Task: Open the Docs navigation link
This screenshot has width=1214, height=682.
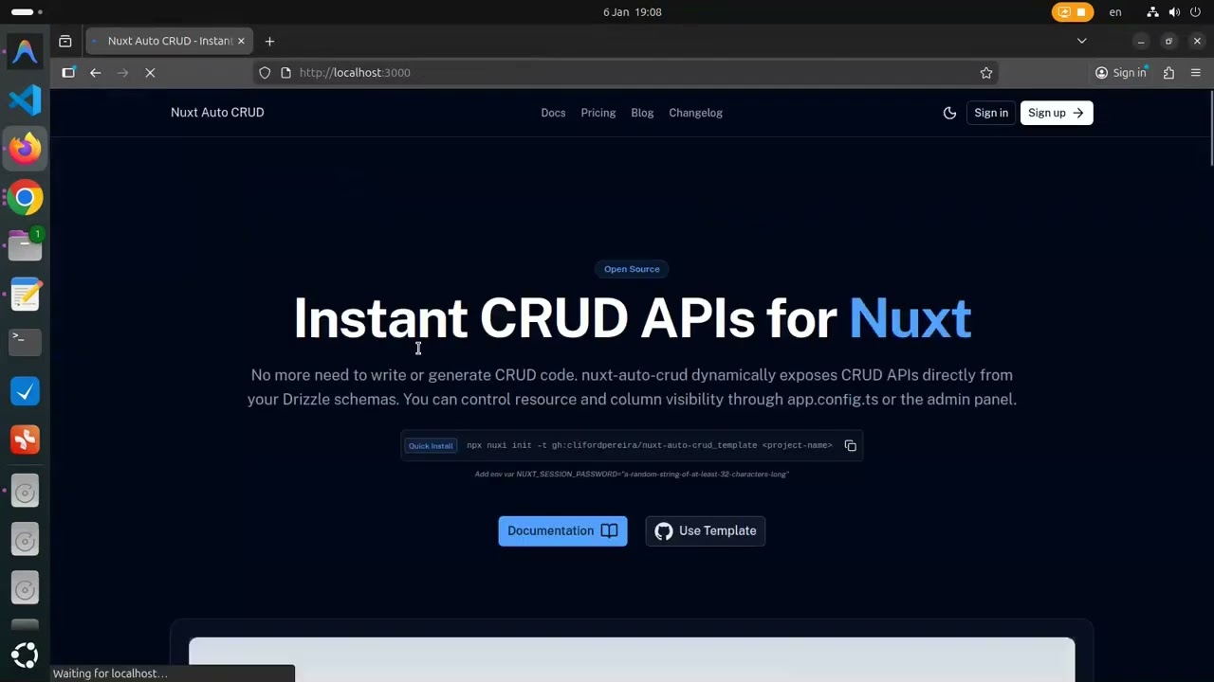Action: click(553, 113)
